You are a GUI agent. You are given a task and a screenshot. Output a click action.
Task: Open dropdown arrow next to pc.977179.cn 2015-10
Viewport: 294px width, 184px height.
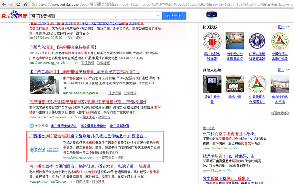65,38
